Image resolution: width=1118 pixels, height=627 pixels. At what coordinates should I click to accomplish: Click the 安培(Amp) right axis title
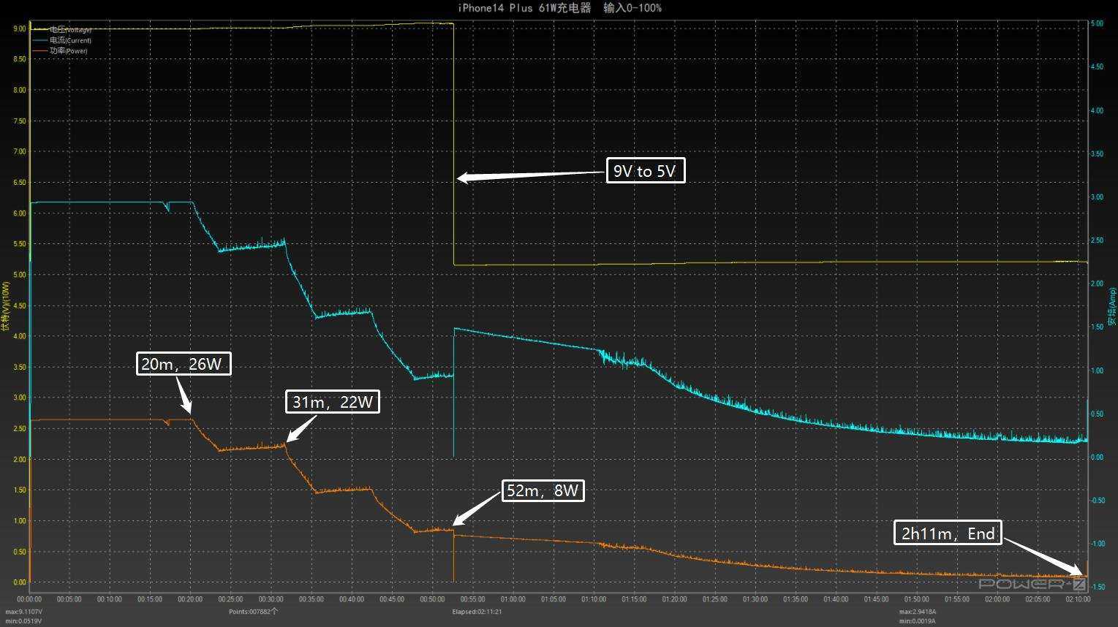tap(1111, 307)
